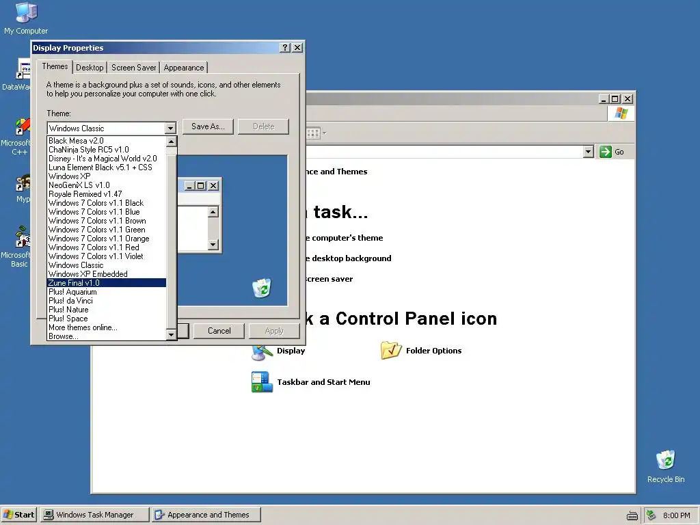Select Windows XP Embedded theme
700x525 pixels.
pos(107,274)
